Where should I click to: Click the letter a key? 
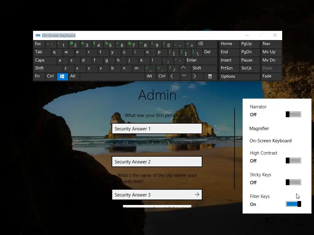(63, 60)
